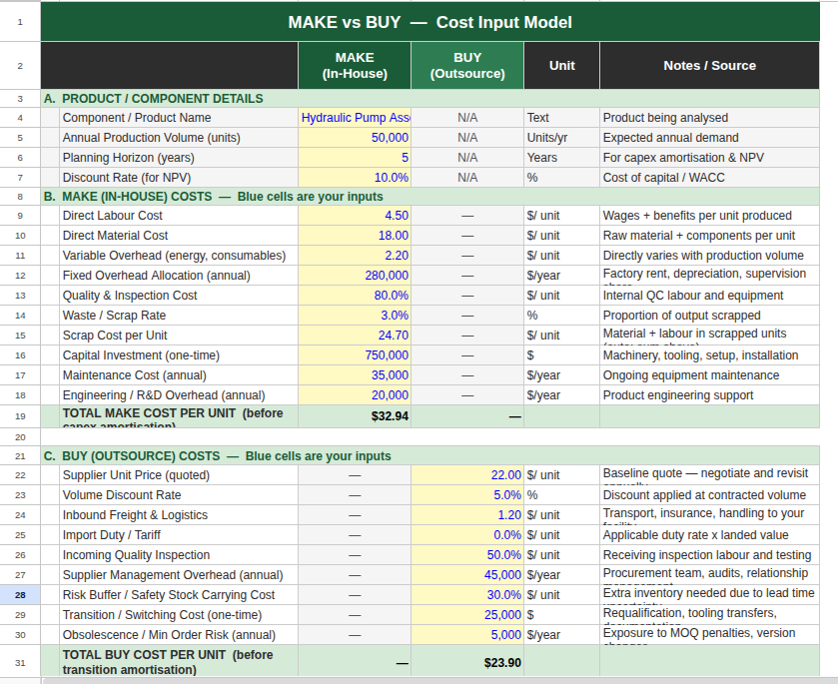Select Inbound Freight & Logistics value 1.20
This screenshot has width=838, height=684.
pos(467,515)
